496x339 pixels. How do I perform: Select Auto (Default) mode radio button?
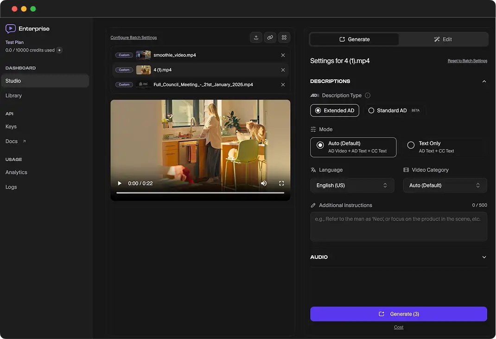[x=320, y=144]
